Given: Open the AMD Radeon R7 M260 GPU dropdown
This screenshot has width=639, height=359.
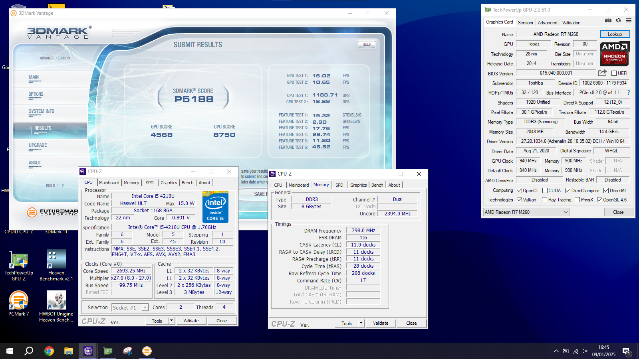Looking at the screenshot, I should point(526,212).
